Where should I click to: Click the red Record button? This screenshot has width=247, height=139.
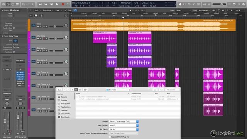(63, 4)
